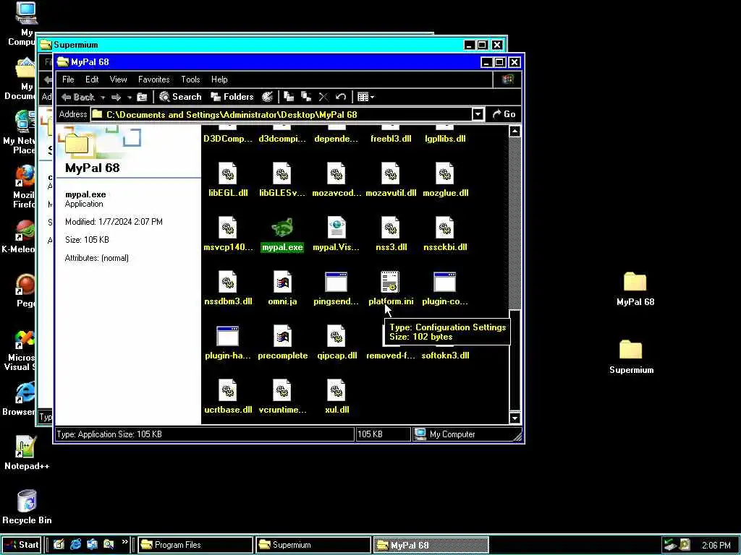Open the File menu
This screenshot has width=741, height=555.
click(x=68, y=79)
